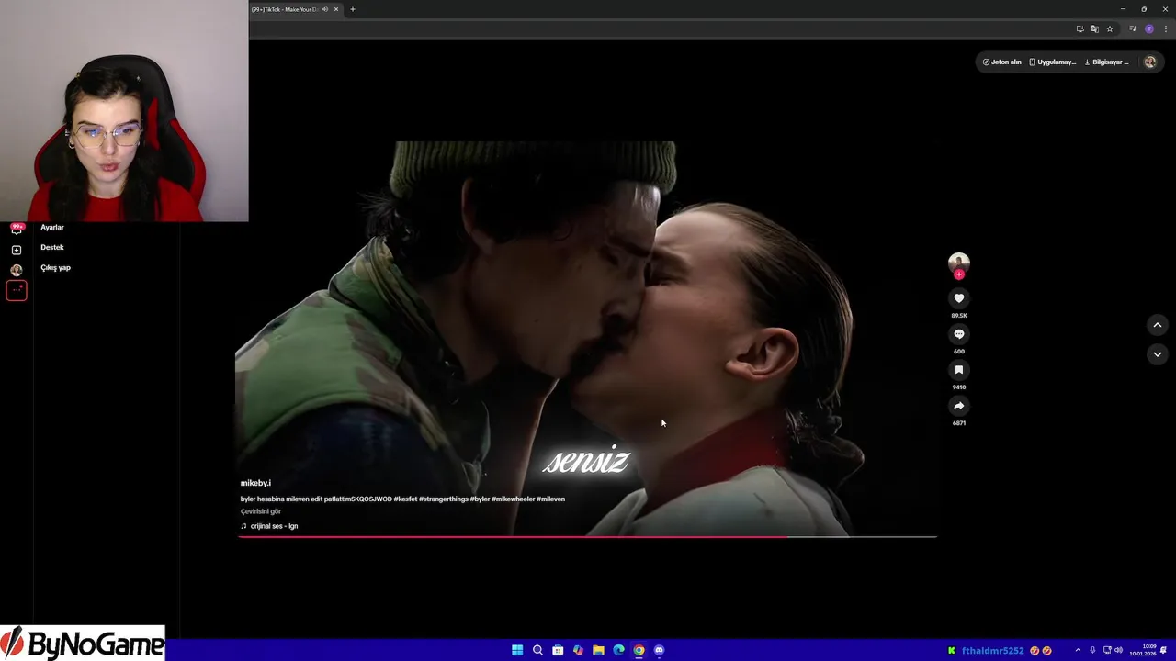The width and height of the screenshot is (1176, 661).
Task: Open the profile avatar in the left sidebar
Action: click(17, 270)
